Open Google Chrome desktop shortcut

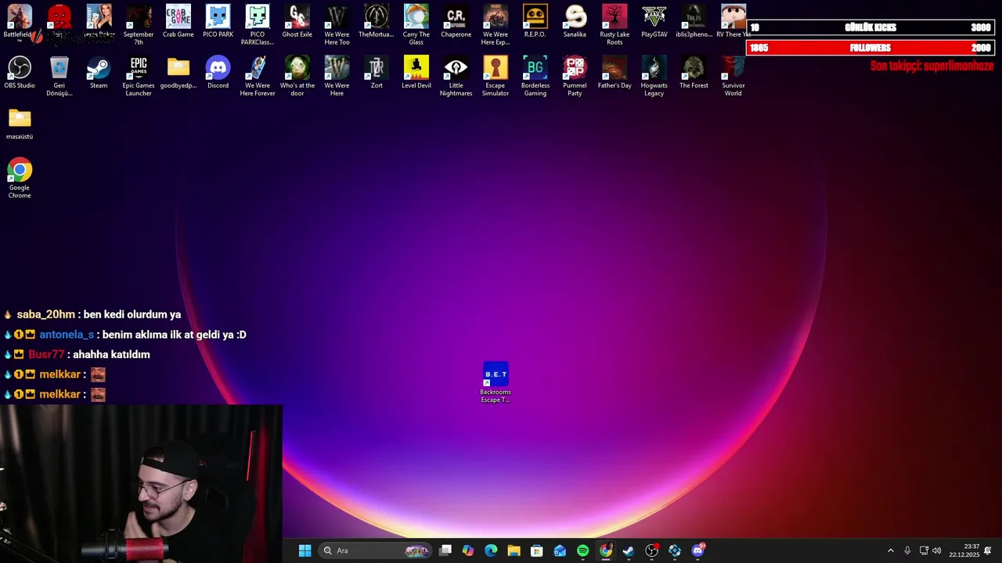[20, 178]
